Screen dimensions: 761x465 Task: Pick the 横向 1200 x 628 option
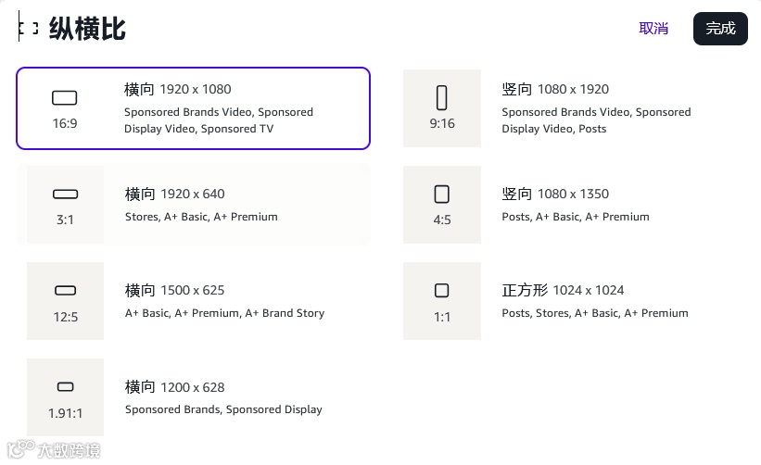point(175,387)
